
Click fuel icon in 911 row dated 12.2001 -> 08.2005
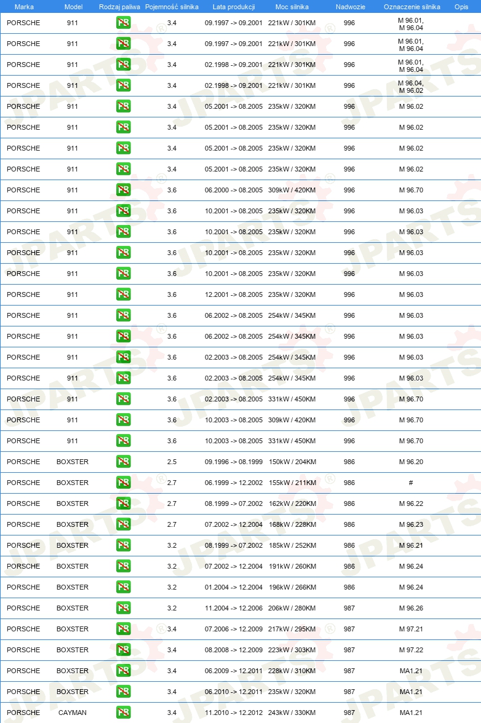click(x=123, y=294)
